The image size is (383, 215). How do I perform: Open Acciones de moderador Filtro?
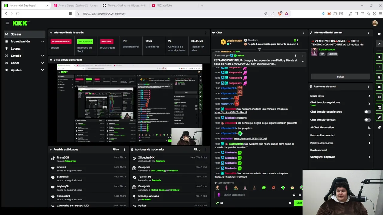tap(197, 149)
